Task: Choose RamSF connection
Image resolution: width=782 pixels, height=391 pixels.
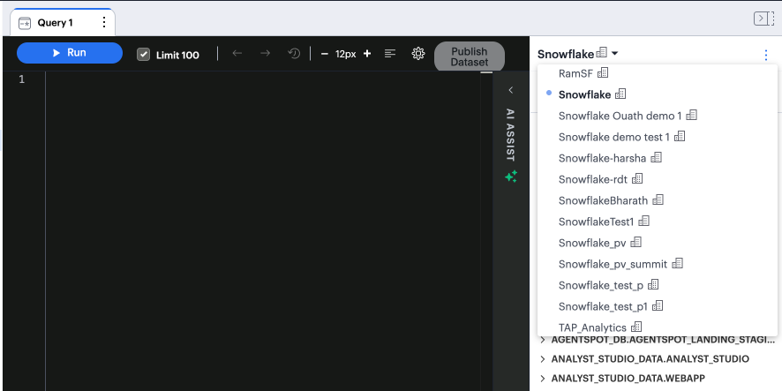Action: pos(658,73)
